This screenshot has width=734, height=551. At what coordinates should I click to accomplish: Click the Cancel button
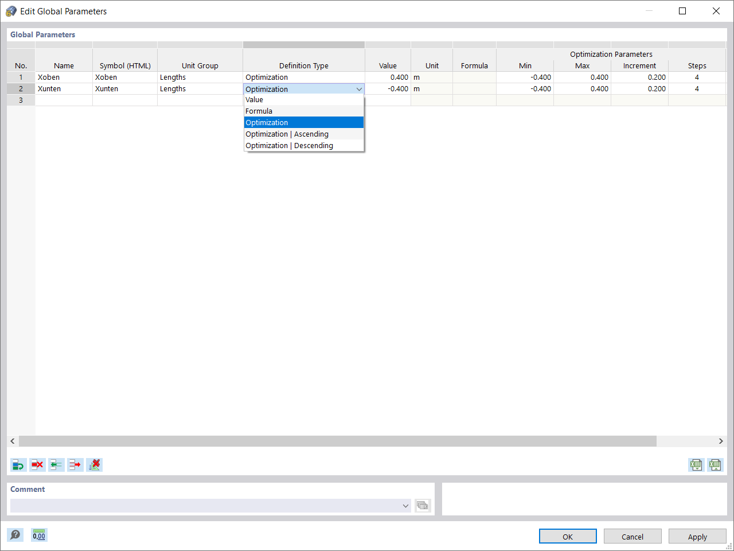click(x=633, y=537)
